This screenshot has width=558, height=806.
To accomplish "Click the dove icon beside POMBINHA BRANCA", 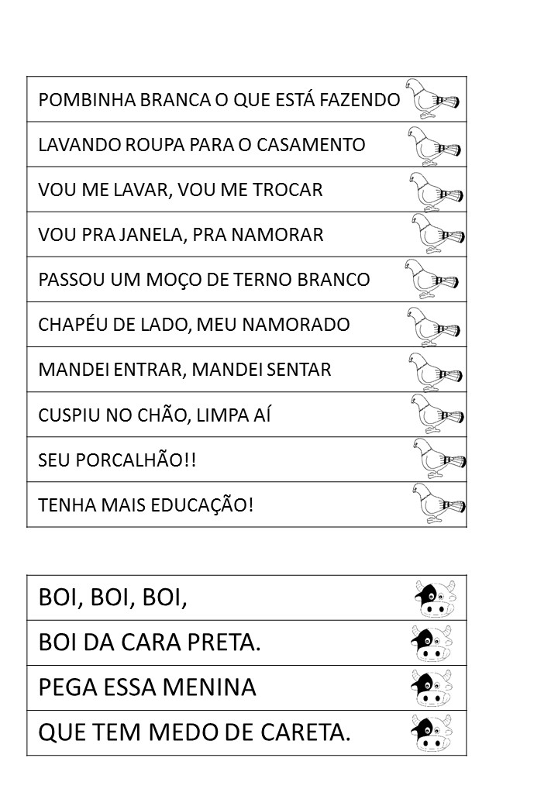I will pos(432,98).
